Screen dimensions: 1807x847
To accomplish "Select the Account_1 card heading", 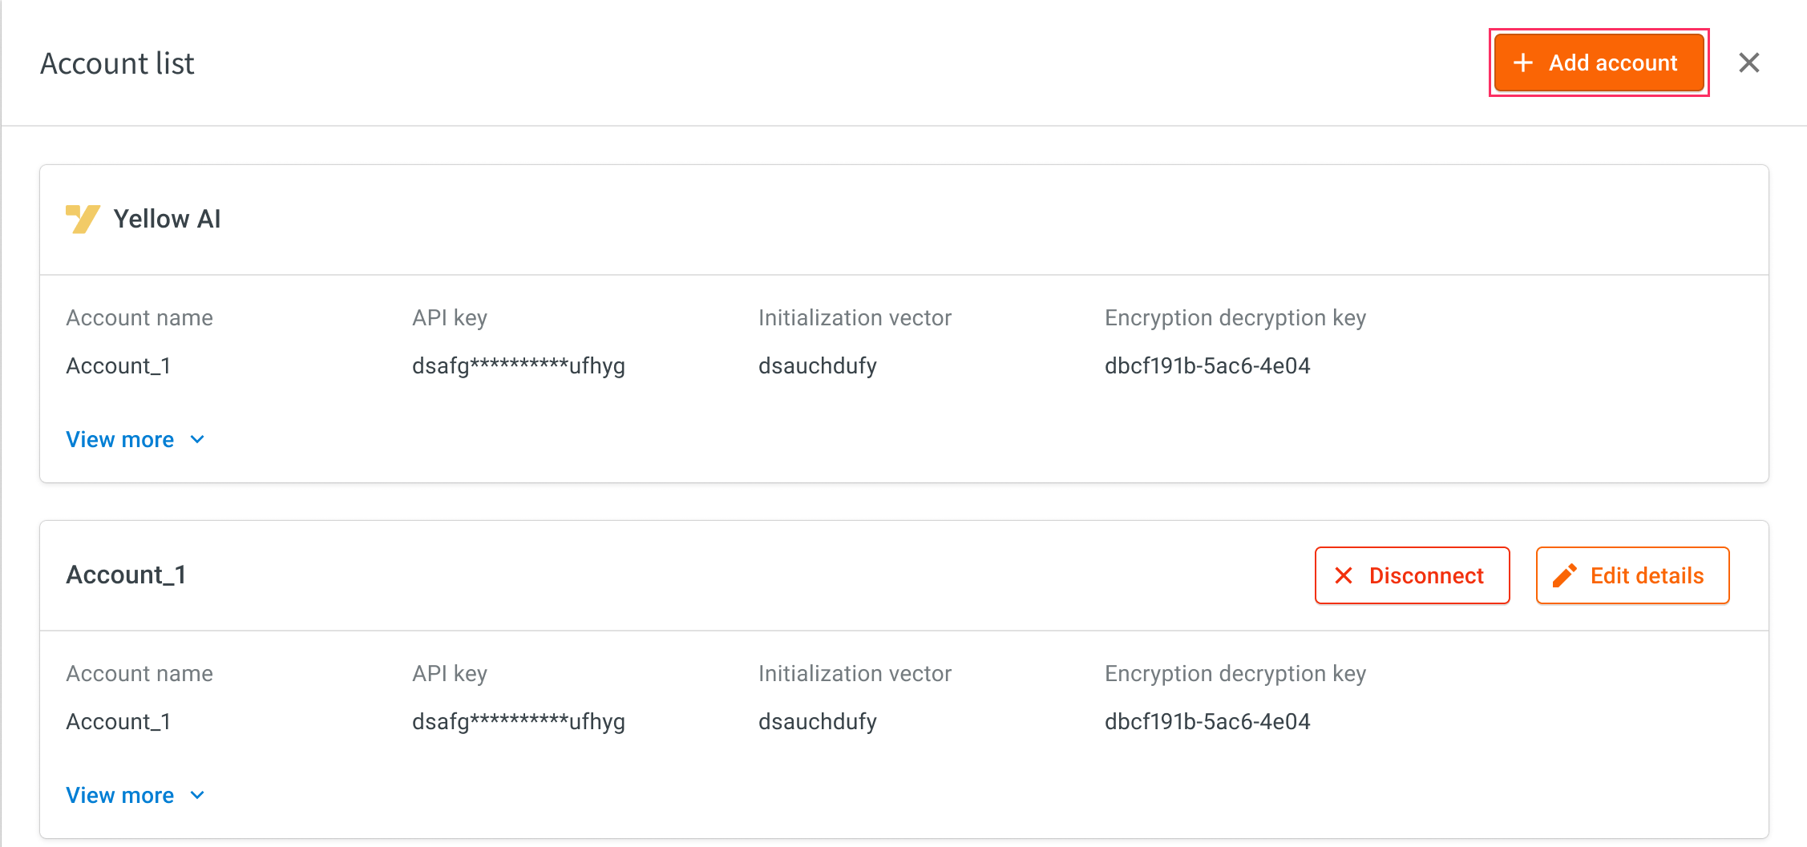I will tap(126, 575).
